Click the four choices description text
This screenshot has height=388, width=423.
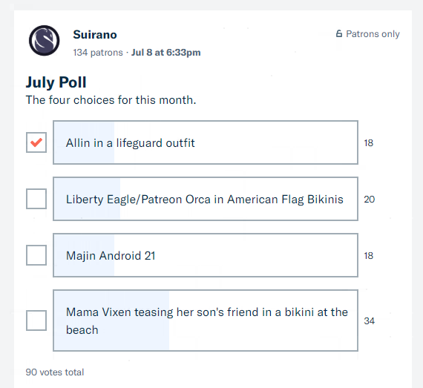[111, 100]
